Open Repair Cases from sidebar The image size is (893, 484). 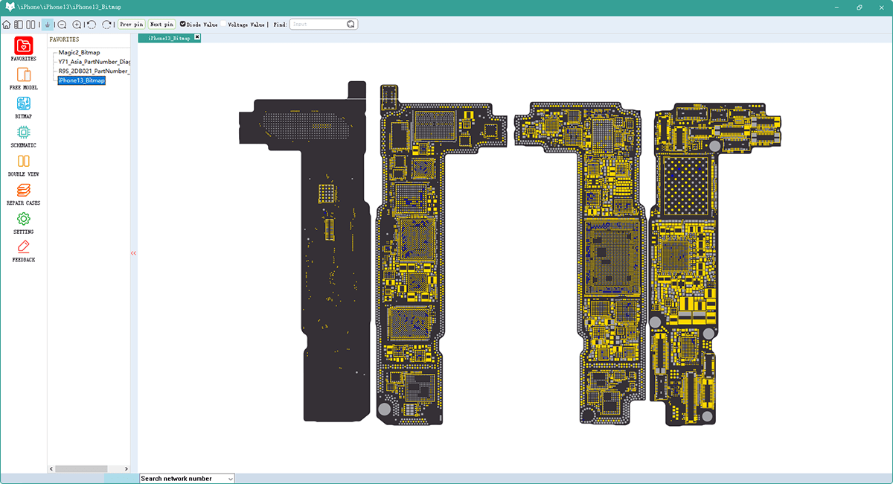(x=23, y=191)
